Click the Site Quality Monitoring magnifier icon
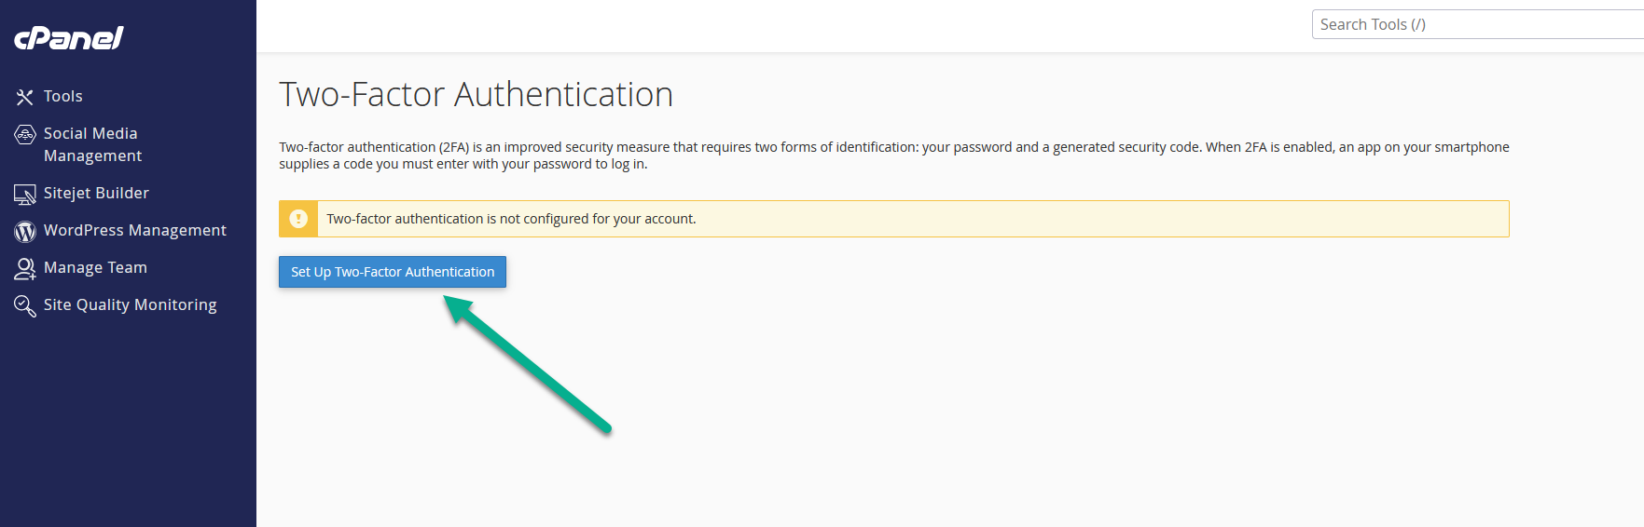The width and height of the screenshot is (1644, 527). coord(25,305)
